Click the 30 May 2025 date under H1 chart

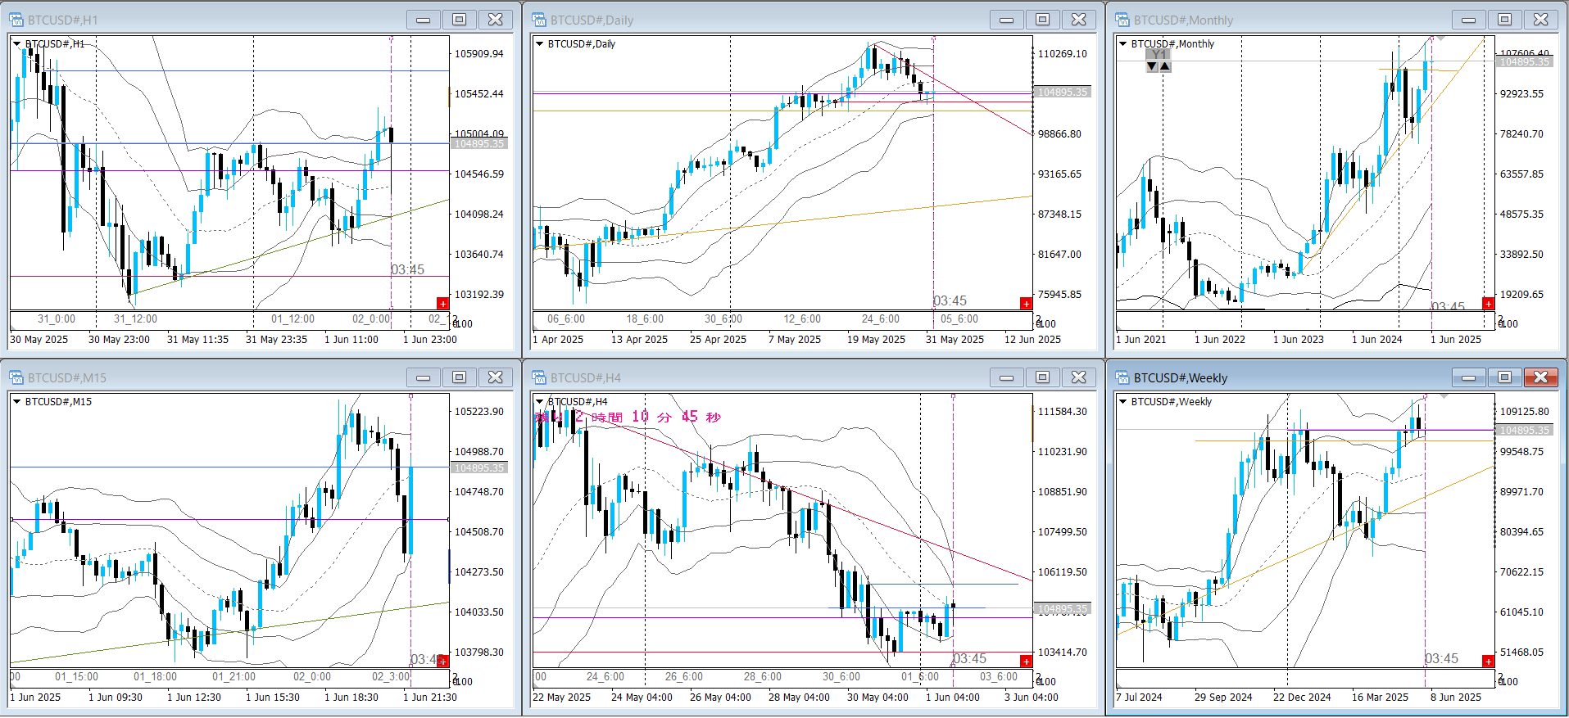(x=39, y=340)
